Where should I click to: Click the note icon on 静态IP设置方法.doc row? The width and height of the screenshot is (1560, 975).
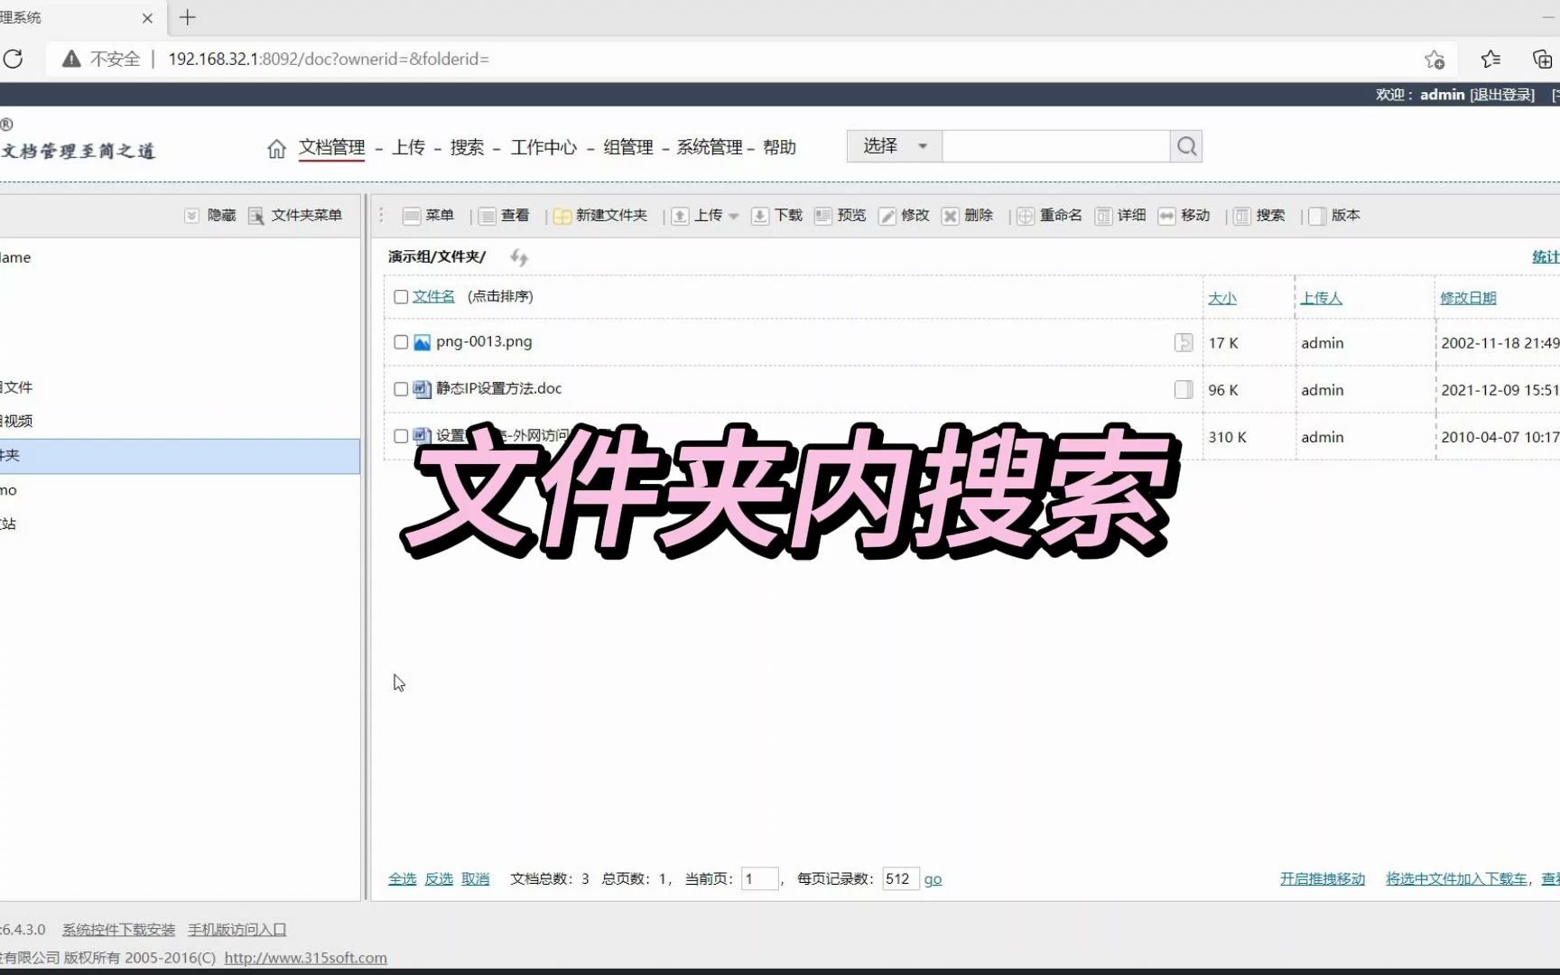[1184, 389]
